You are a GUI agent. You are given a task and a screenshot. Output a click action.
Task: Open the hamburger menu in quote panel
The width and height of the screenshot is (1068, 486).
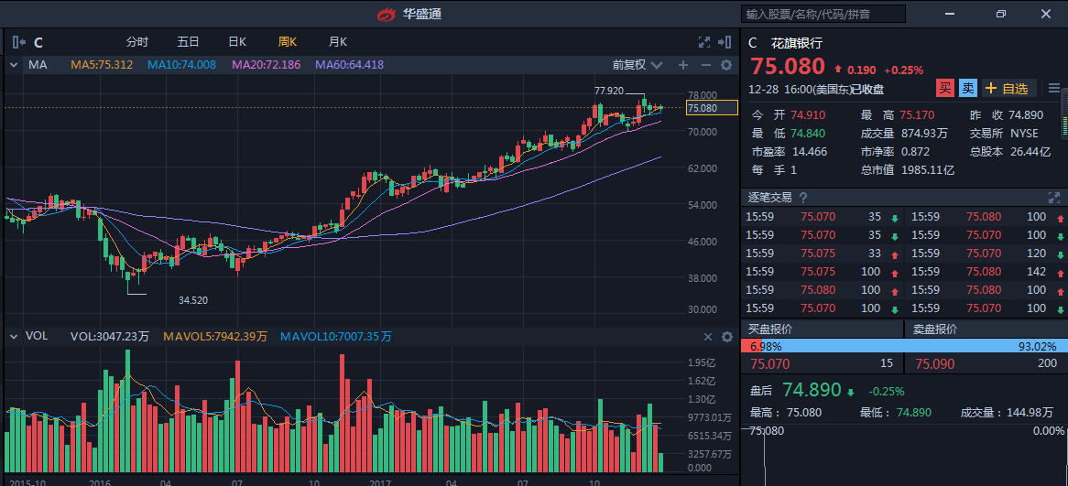pyautogui.click(x=1054, y=88)
